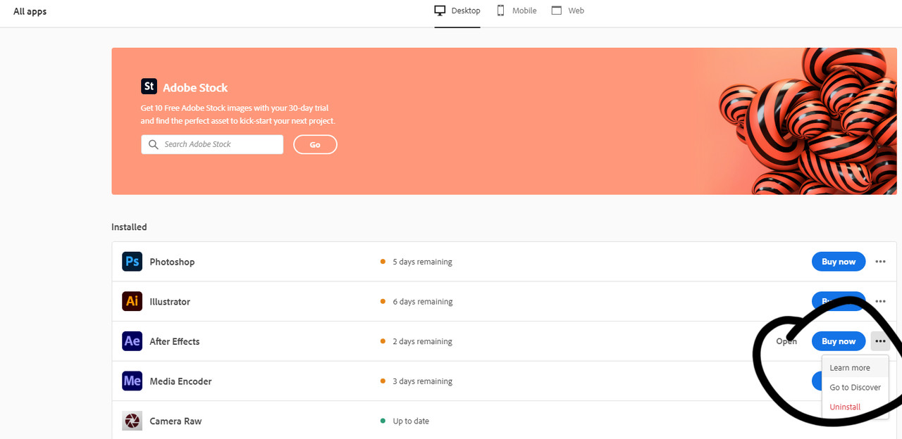Click the Illustrator name label

click(170, 301)
